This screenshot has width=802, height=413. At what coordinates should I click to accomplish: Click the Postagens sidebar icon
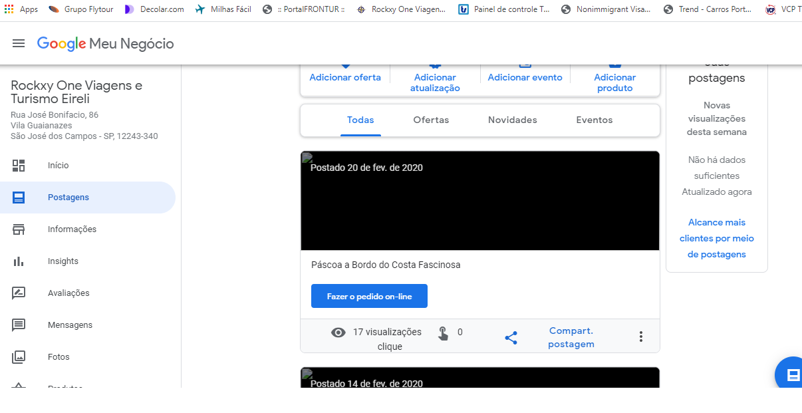19,198
